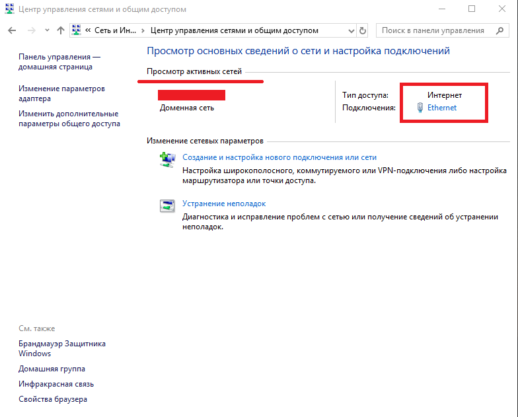Click the 'Поиск в панели управления' search field
The width and height of the screenshot is (518, 417).
point(443,30)
